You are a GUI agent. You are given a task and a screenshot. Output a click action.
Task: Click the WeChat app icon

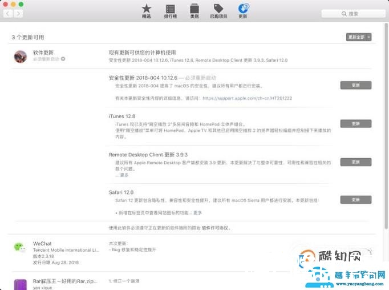20,247
